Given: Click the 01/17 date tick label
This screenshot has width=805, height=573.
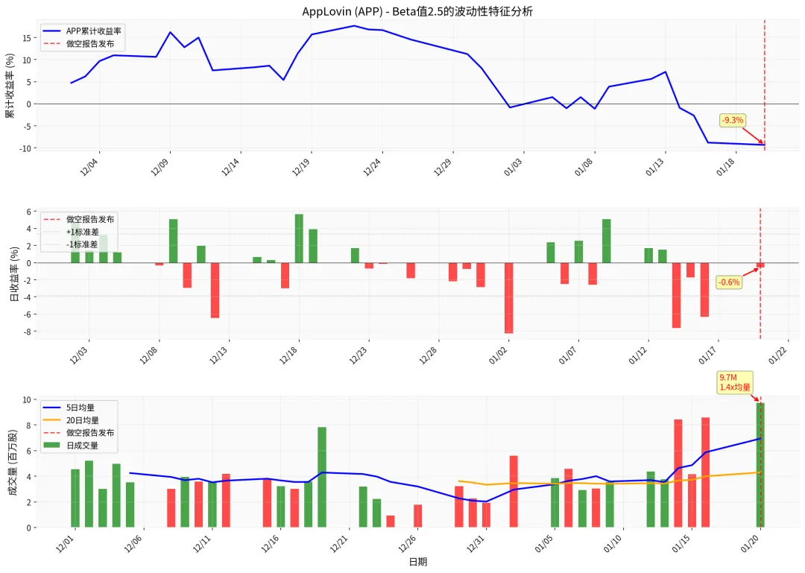Looking at the screenshot, I should point(707,356).
